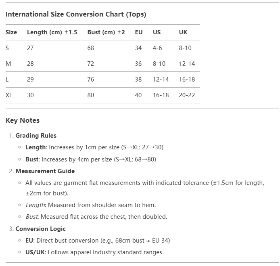
Task: Click the EU size 36 cell
Action: click(x=138, y=64)
